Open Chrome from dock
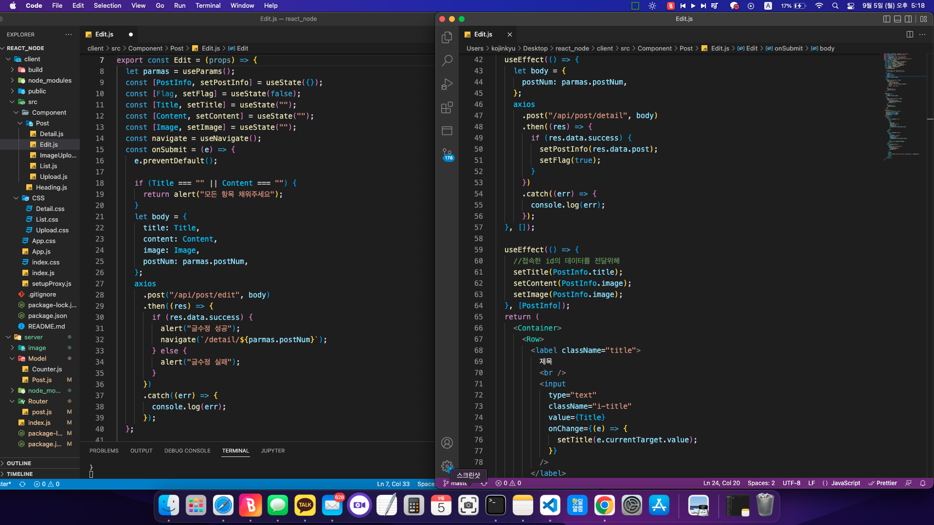 coord(604,506)
